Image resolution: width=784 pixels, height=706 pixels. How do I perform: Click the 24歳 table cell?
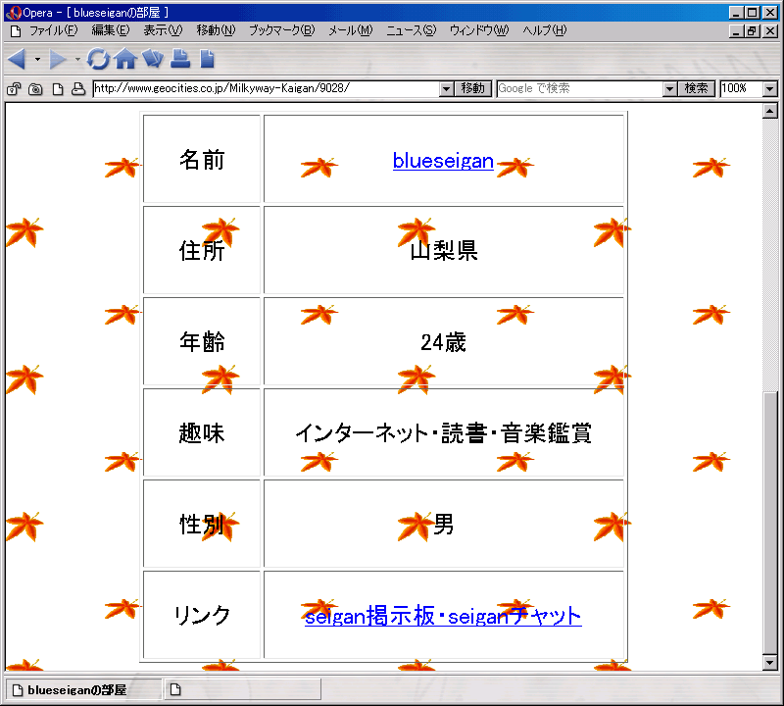point(444,340)
